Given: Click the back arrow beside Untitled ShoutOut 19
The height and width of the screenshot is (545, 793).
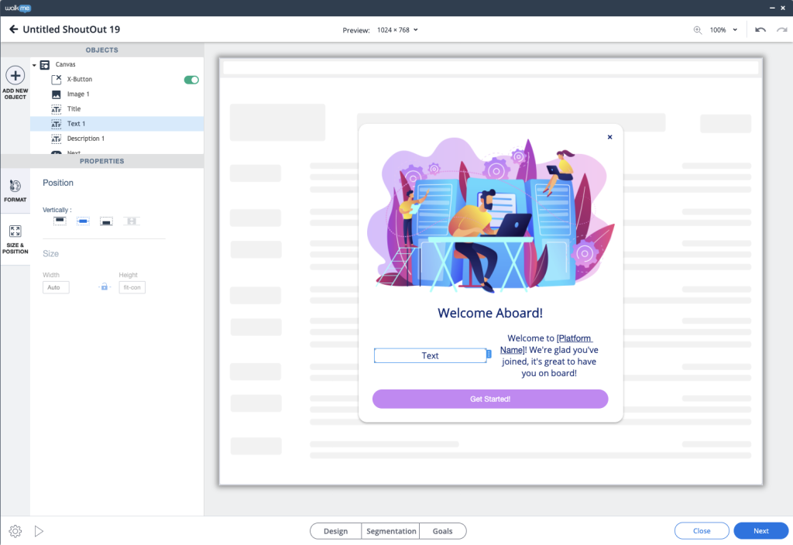Looking at the screenshot, I should coord(13,29).
